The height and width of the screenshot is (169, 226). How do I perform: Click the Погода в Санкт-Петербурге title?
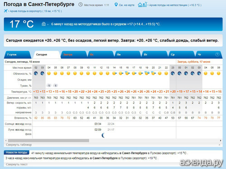39,4
